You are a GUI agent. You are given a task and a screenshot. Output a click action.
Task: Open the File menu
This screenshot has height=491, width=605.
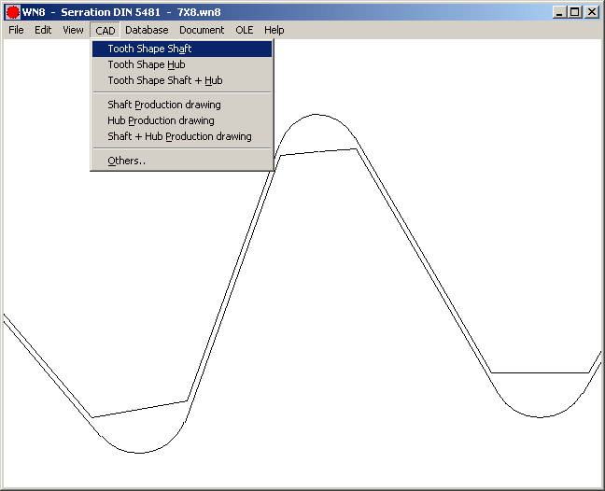(16, 30)
